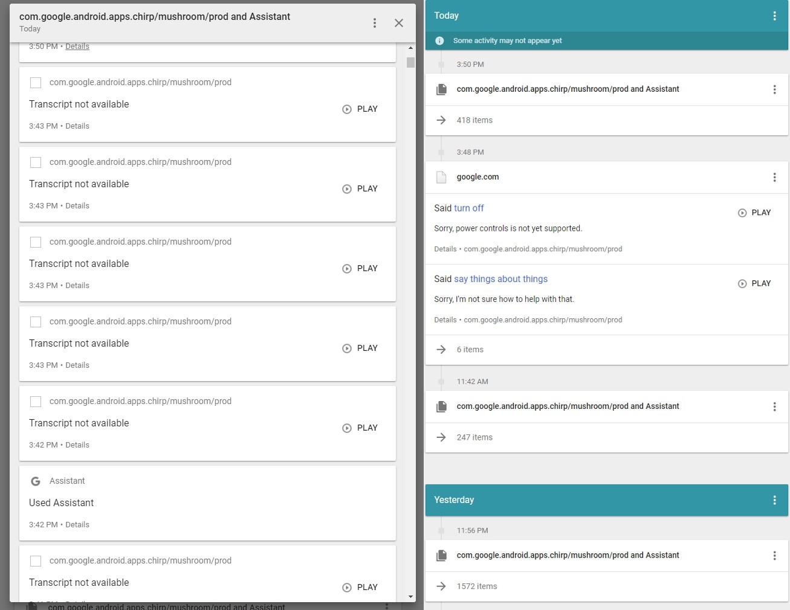Open three-dot menu for the 11:42 AM activity bundle

(x=774, y=406)
